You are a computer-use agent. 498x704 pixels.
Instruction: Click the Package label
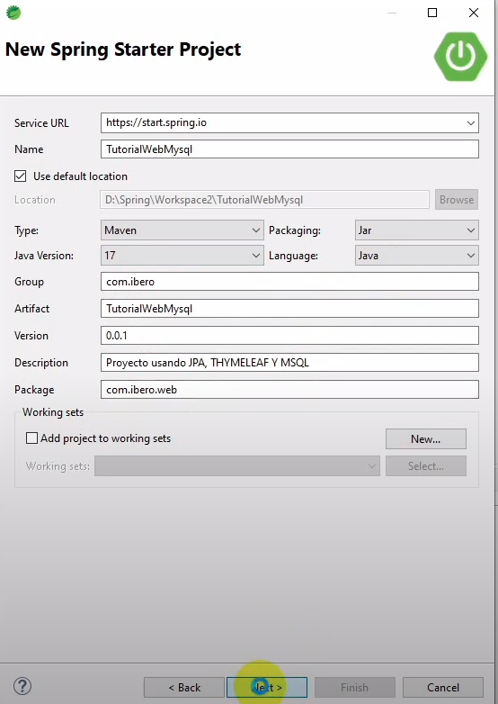34,389
